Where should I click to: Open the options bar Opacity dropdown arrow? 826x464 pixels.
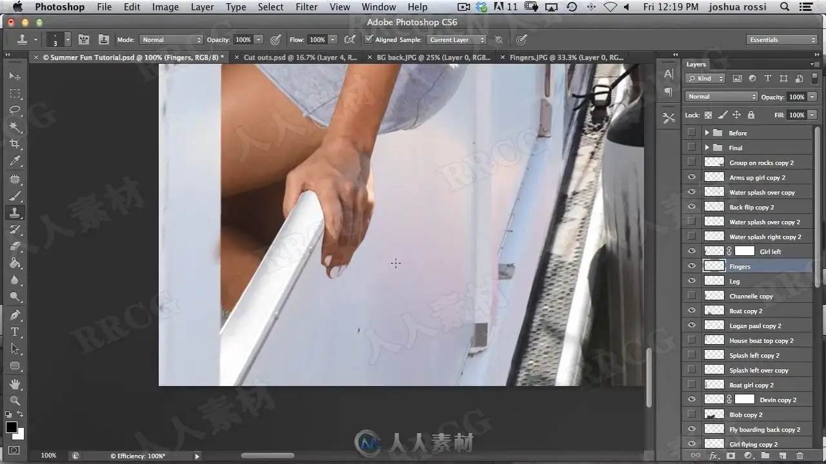point(259,40)
